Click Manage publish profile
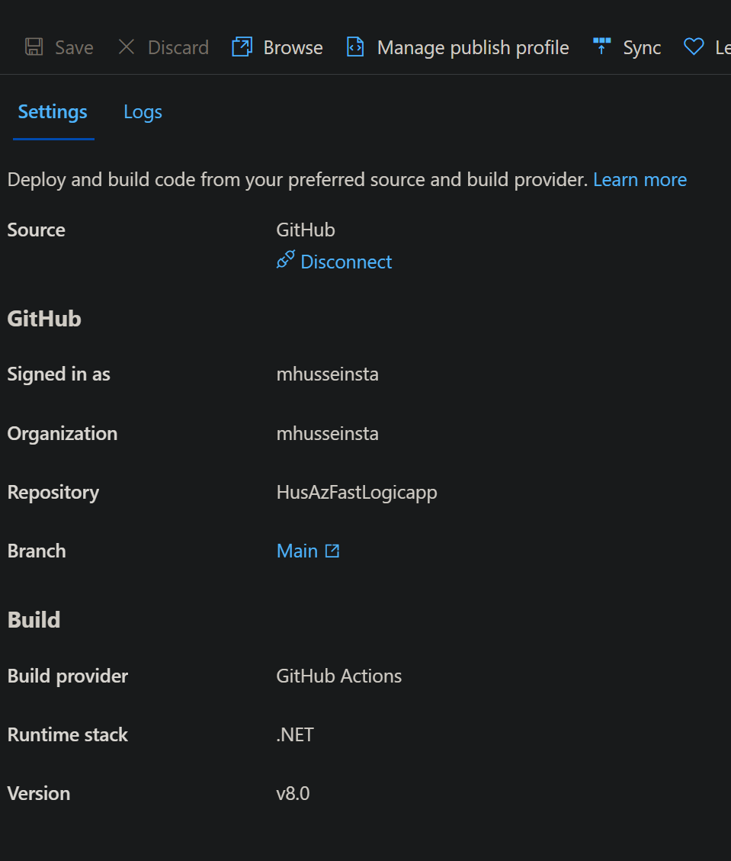 (x=473, y=47)
